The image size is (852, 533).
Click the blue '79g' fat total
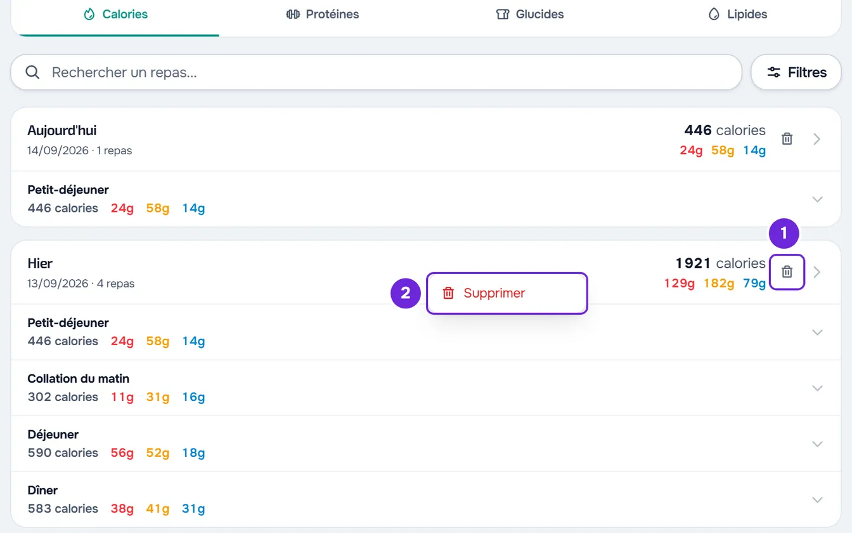(754, 283)
